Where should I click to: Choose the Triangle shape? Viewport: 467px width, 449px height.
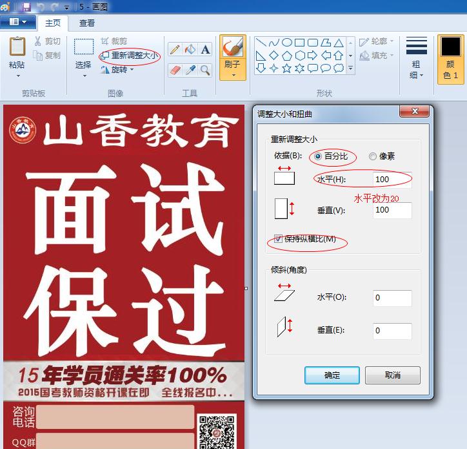click(339, 43)
